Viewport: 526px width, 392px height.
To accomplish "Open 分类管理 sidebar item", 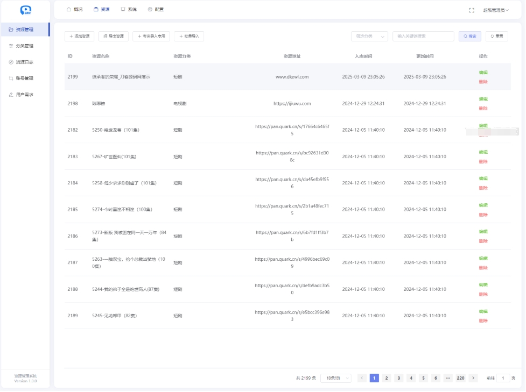I will pos(25,46).
